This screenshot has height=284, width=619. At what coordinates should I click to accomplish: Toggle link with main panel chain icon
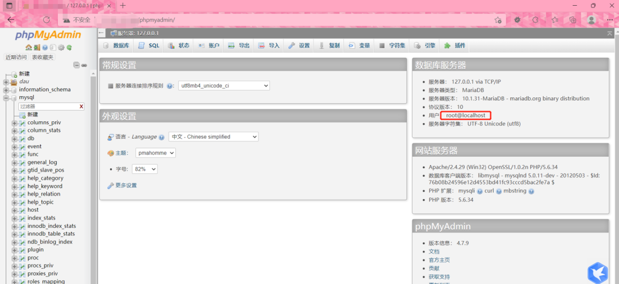coord(84,65)
